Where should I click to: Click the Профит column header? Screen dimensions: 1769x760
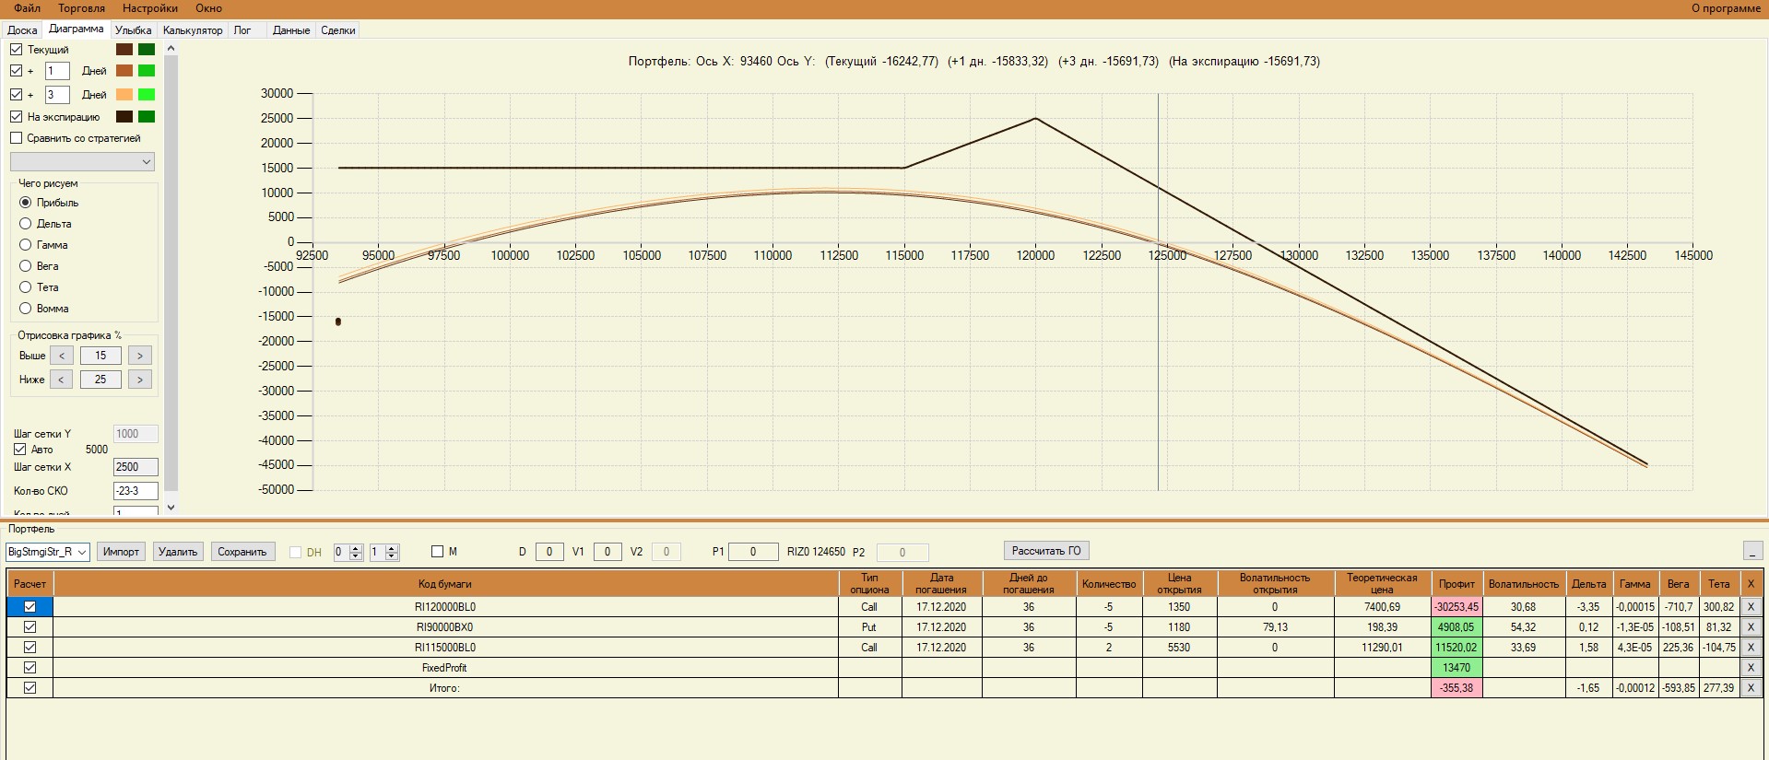[1456, 584]
